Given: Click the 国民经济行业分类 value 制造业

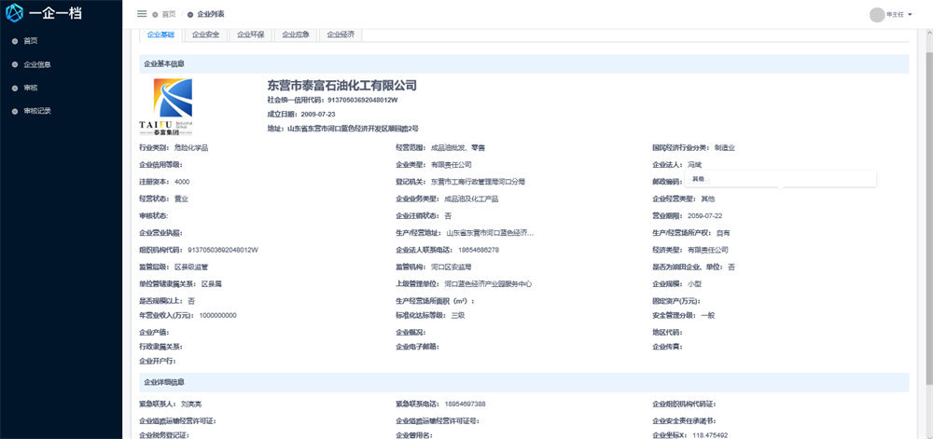Looking at the screenshot, I should tap(725, 148).
